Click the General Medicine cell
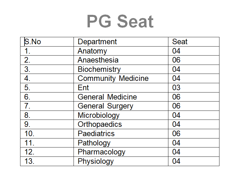 (x=107, y=97)
